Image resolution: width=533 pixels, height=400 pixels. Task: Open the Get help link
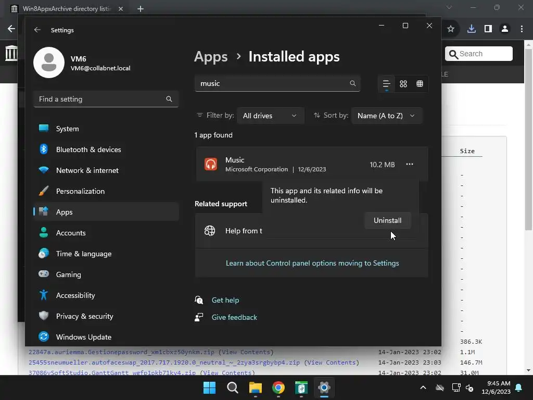point(225,300)
